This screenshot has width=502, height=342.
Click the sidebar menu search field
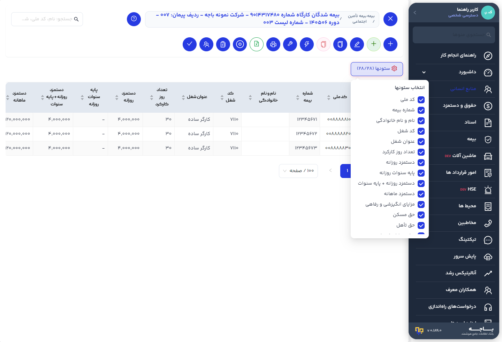pos(454,35)
